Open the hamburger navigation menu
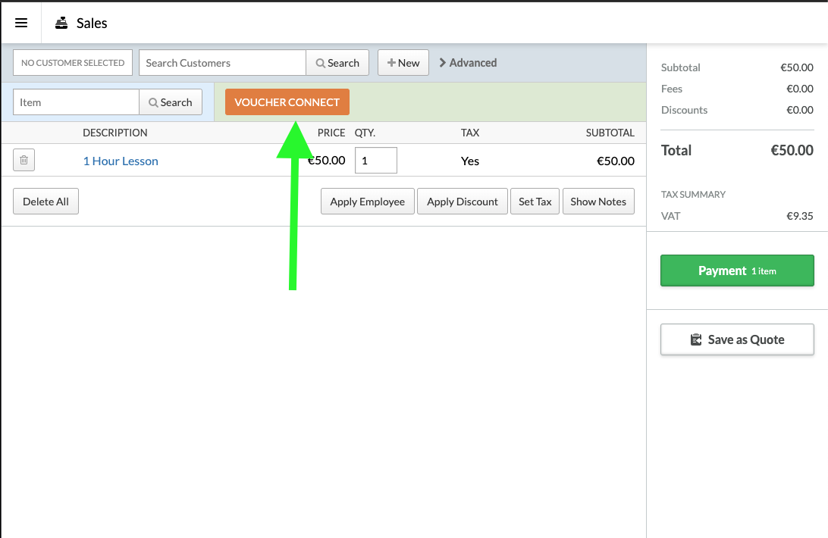 click(21, 23)
